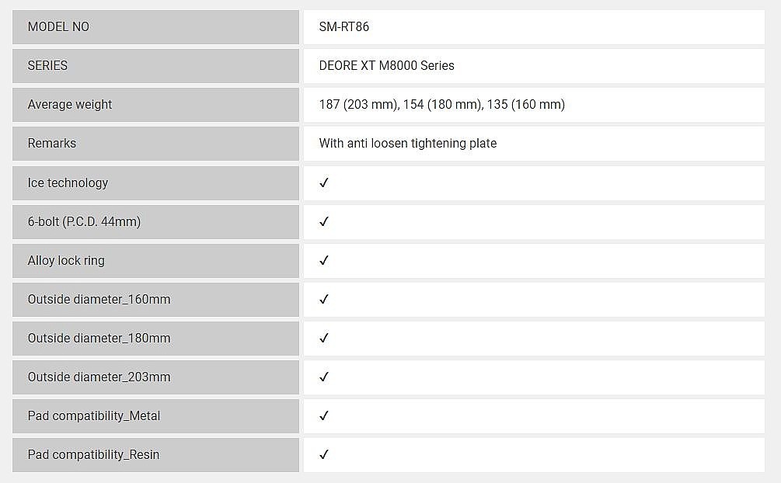Viewport: 781px width, 483px height.
Task: Click the Alloy lock ring row label
Action: point(66,260)
